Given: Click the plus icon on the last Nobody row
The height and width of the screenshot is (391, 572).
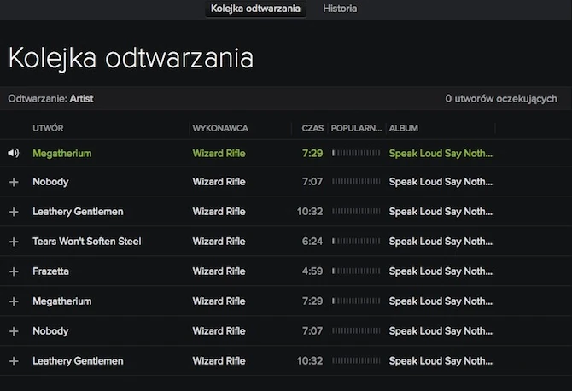Looking at the screenshot, I should pos(13,331).
